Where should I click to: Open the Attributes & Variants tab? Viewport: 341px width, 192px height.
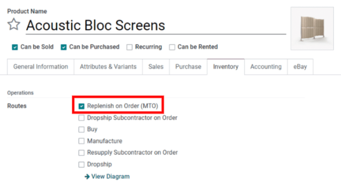108,67
